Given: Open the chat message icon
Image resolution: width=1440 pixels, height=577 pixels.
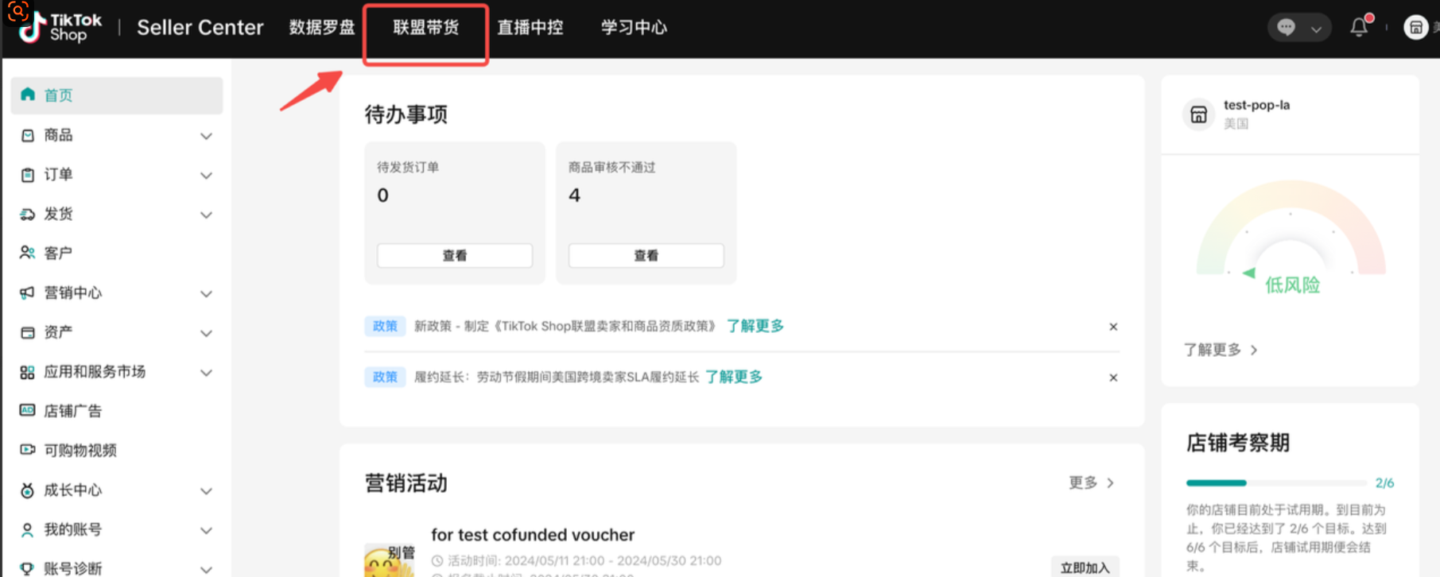Looking at the screenshot, I should pyautogui.click(x=1286, y=28).
